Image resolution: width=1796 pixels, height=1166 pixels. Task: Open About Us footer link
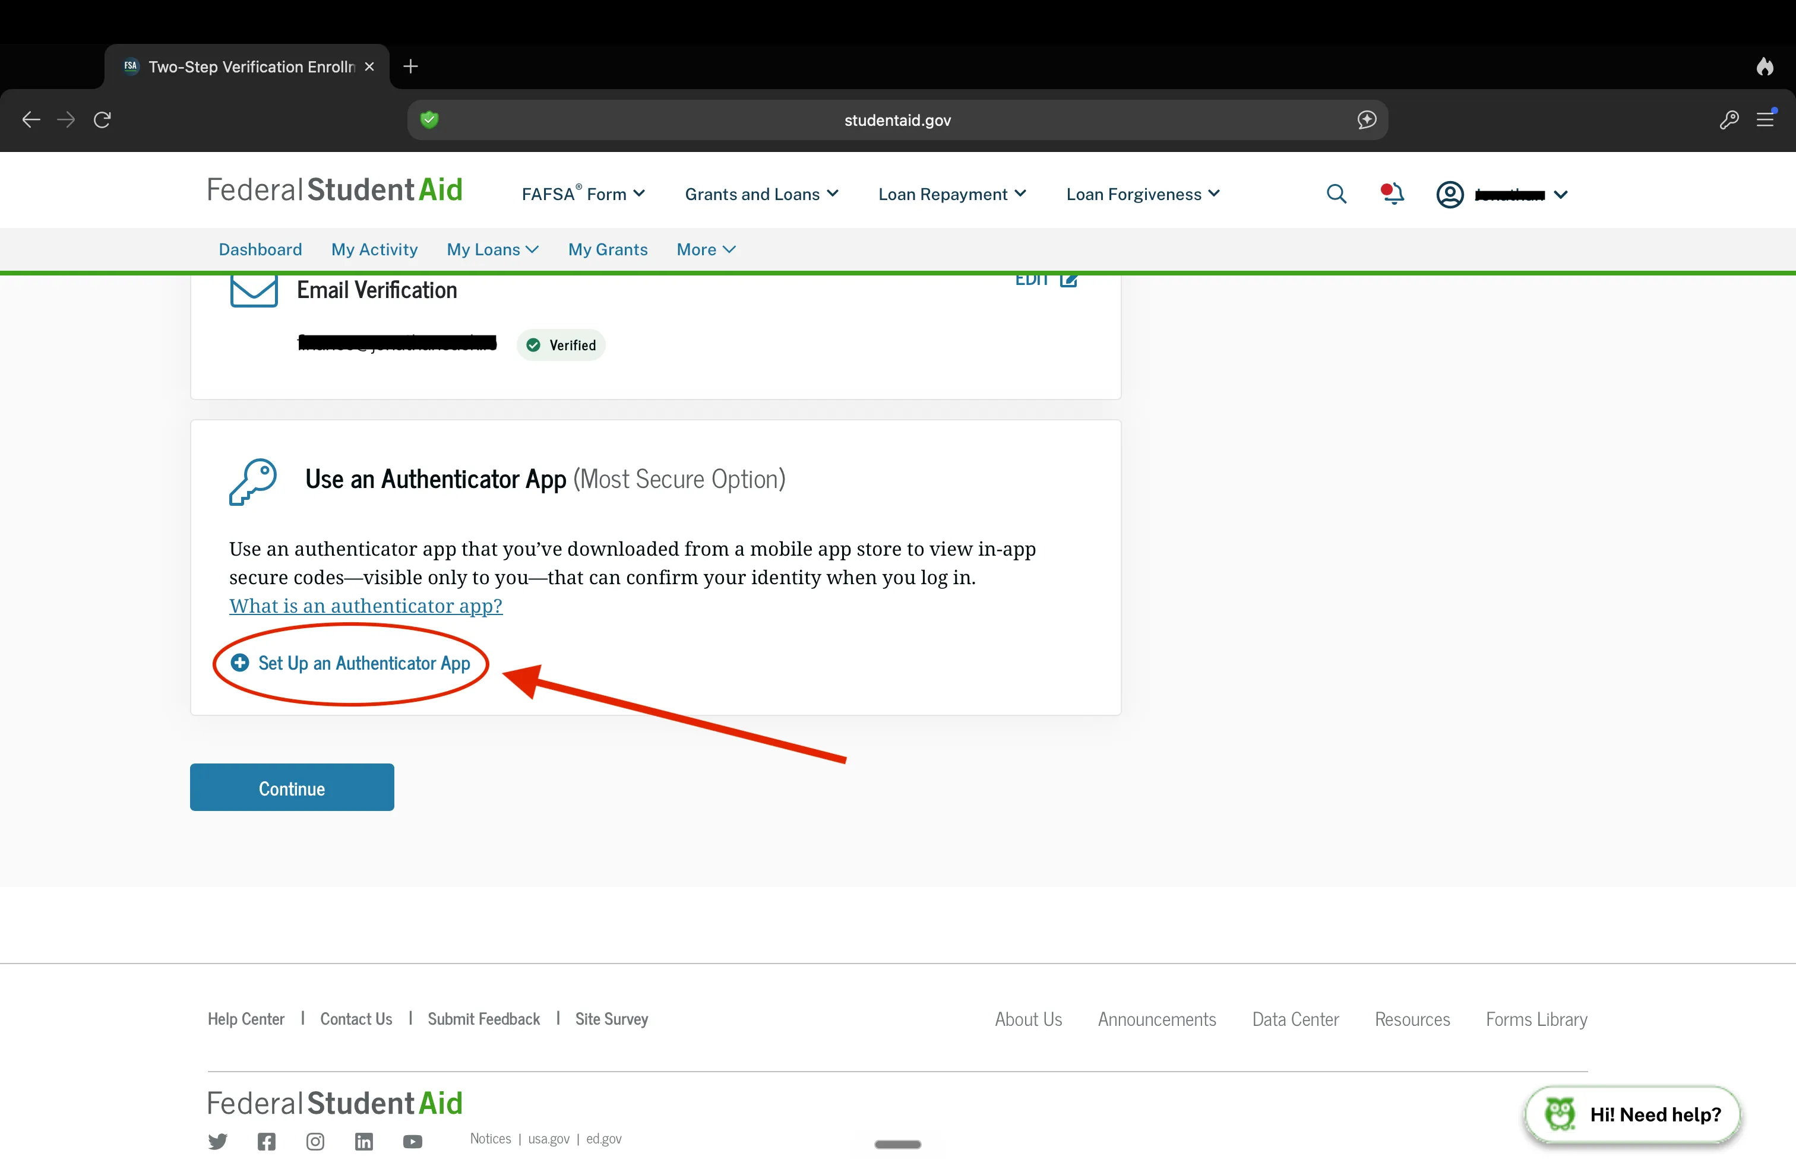point(1028,1019)
